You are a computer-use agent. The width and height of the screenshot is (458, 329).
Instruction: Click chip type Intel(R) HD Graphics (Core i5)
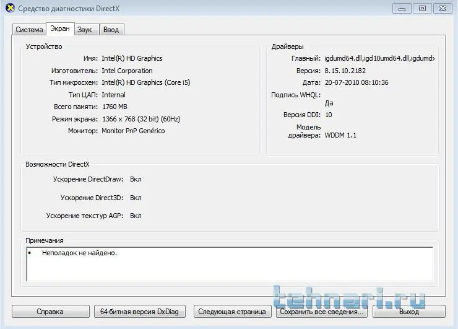(146, 83)
